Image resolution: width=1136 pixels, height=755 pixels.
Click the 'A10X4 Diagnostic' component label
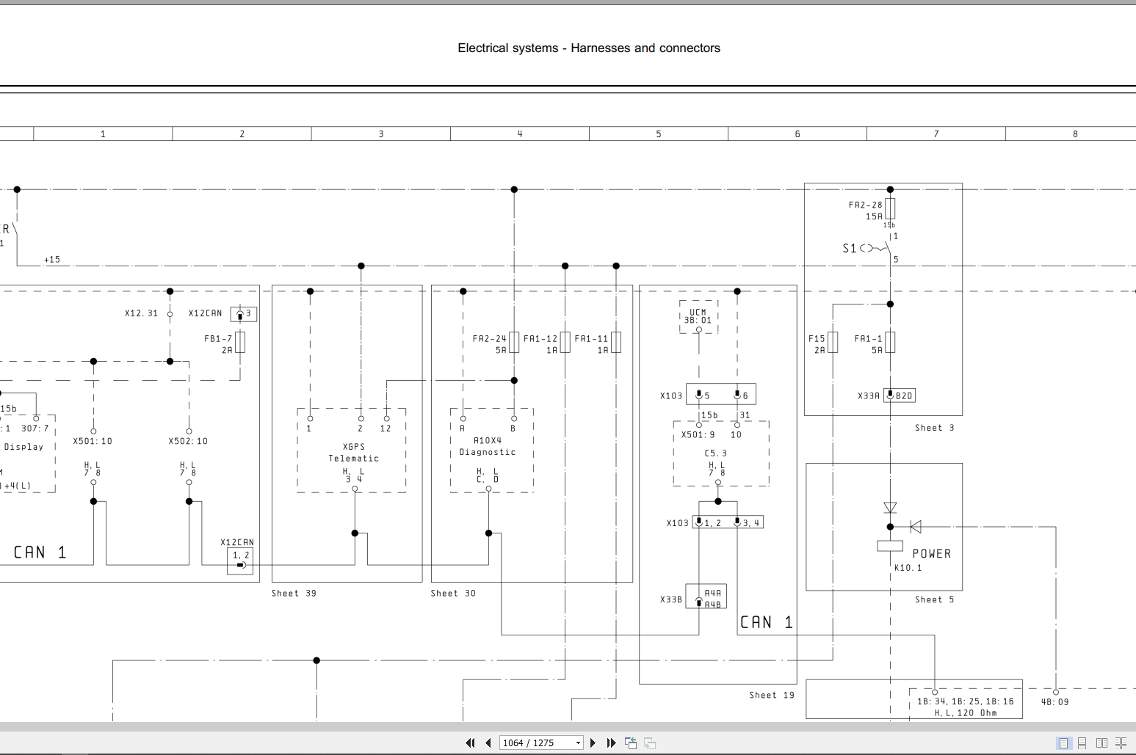(x=488, y=447)
